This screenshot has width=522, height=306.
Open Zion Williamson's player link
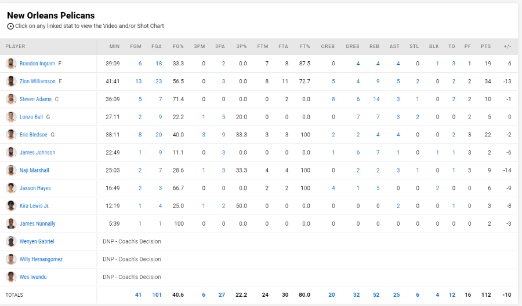point(37,82)
